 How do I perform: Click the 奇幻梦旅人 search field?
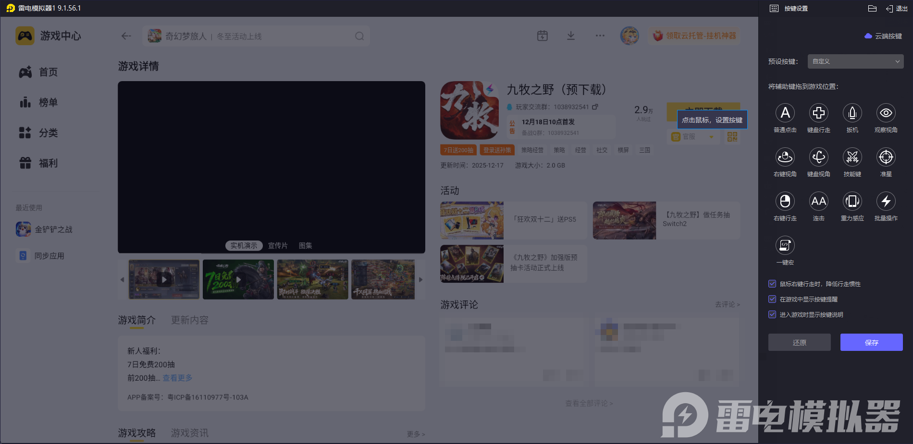(x=256, y=36)
